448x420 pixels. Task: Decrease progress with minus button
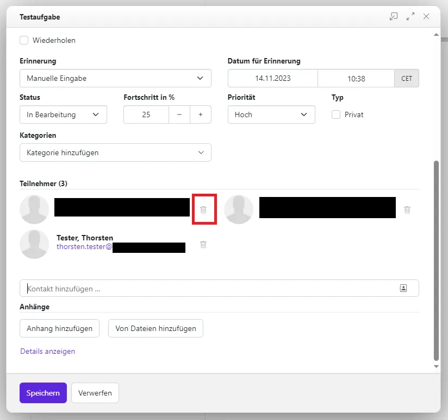tap(179, 114)
